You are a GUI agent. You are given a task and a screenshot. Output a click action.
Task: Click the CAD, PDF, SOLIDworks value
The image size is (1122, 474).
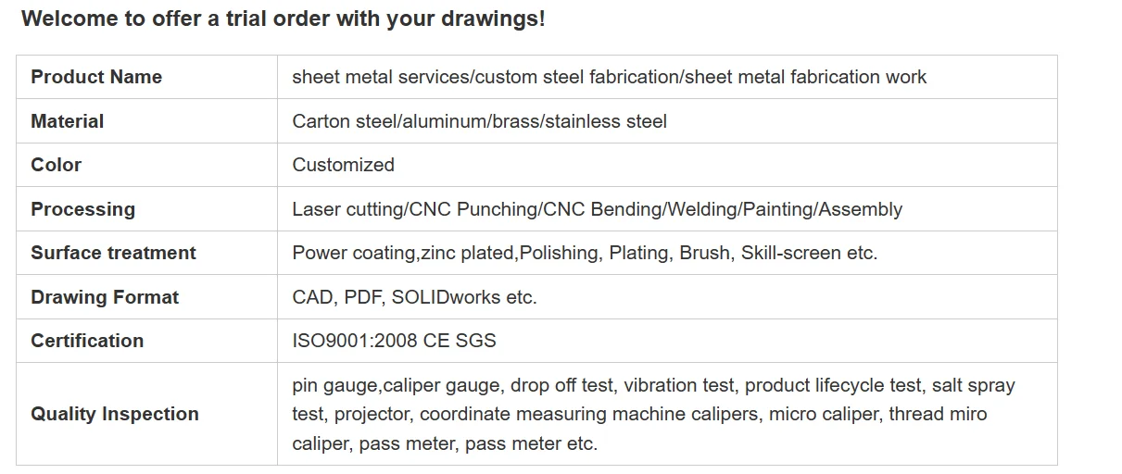point(414,297)
